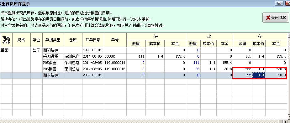Select the 规格 column header

21,40
